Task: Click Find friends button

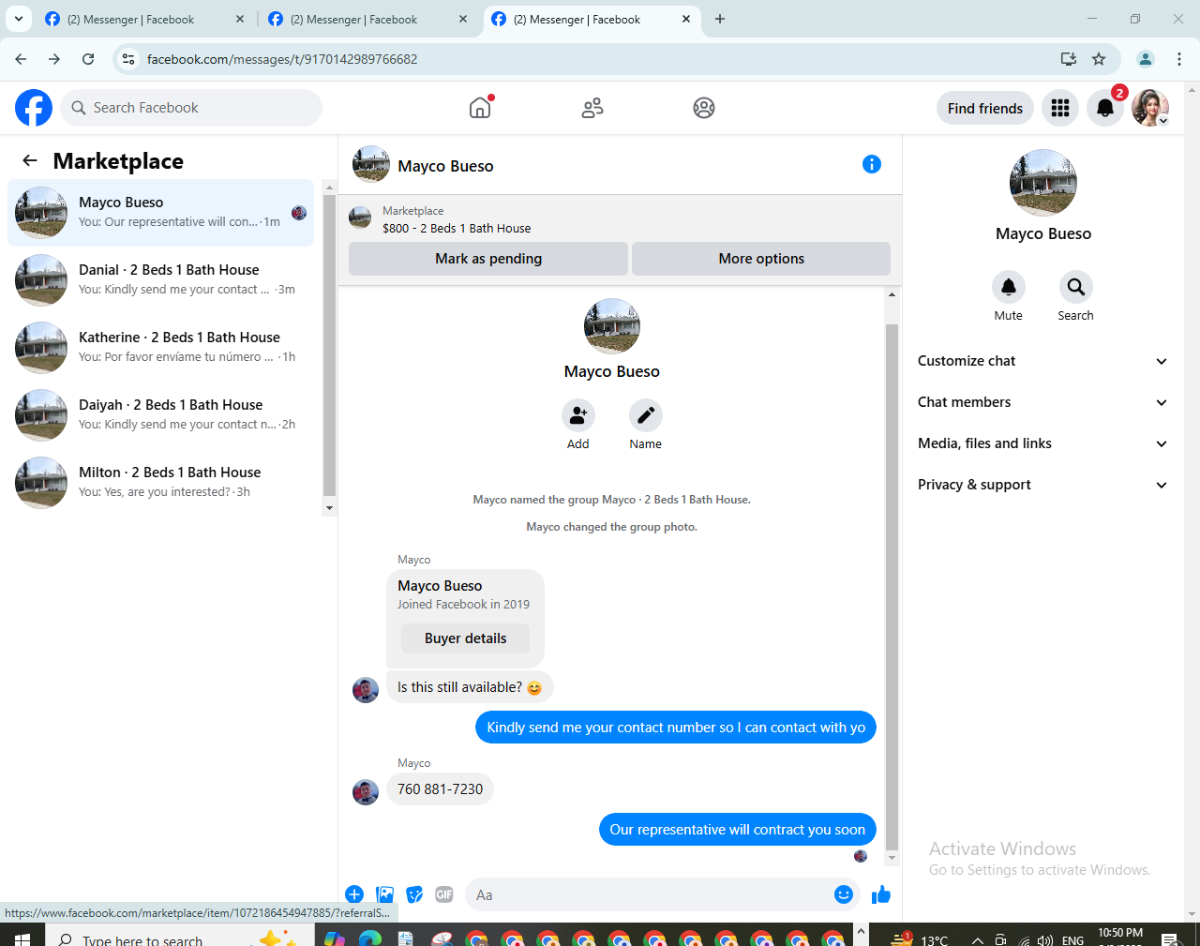Action: click(x=985, y=108)
